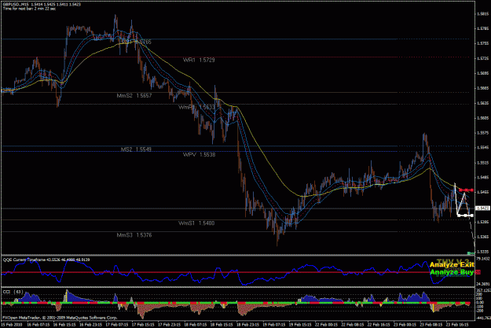Viewport: 491px width, 328px height.
Task: Click the 17 Feb 15:15 time label
Action: point(144,324)
